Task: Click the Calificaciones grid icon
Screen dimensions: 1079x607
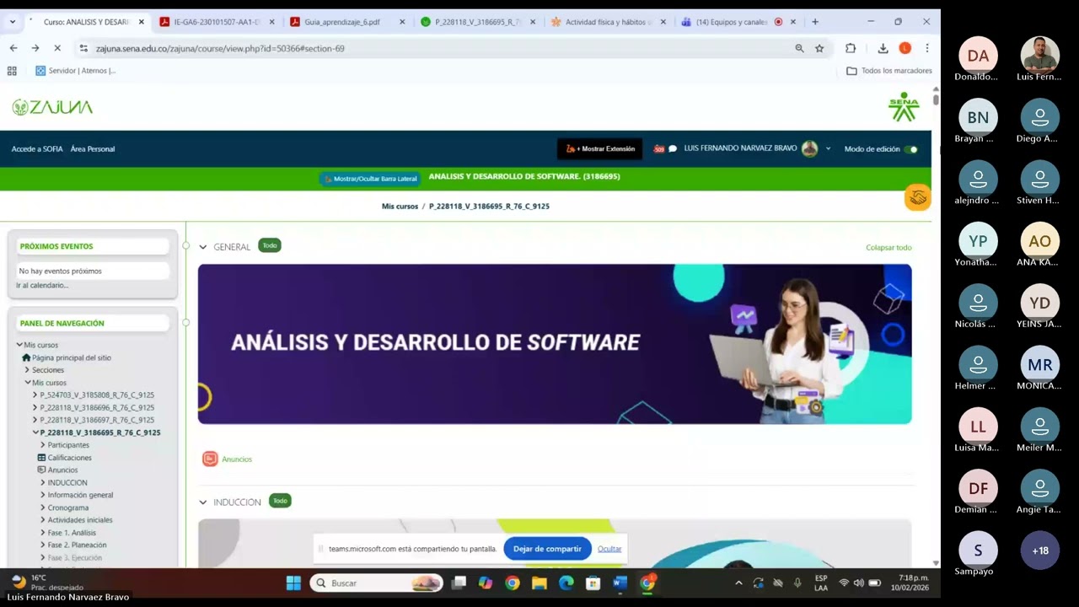Action: (41, 458)
